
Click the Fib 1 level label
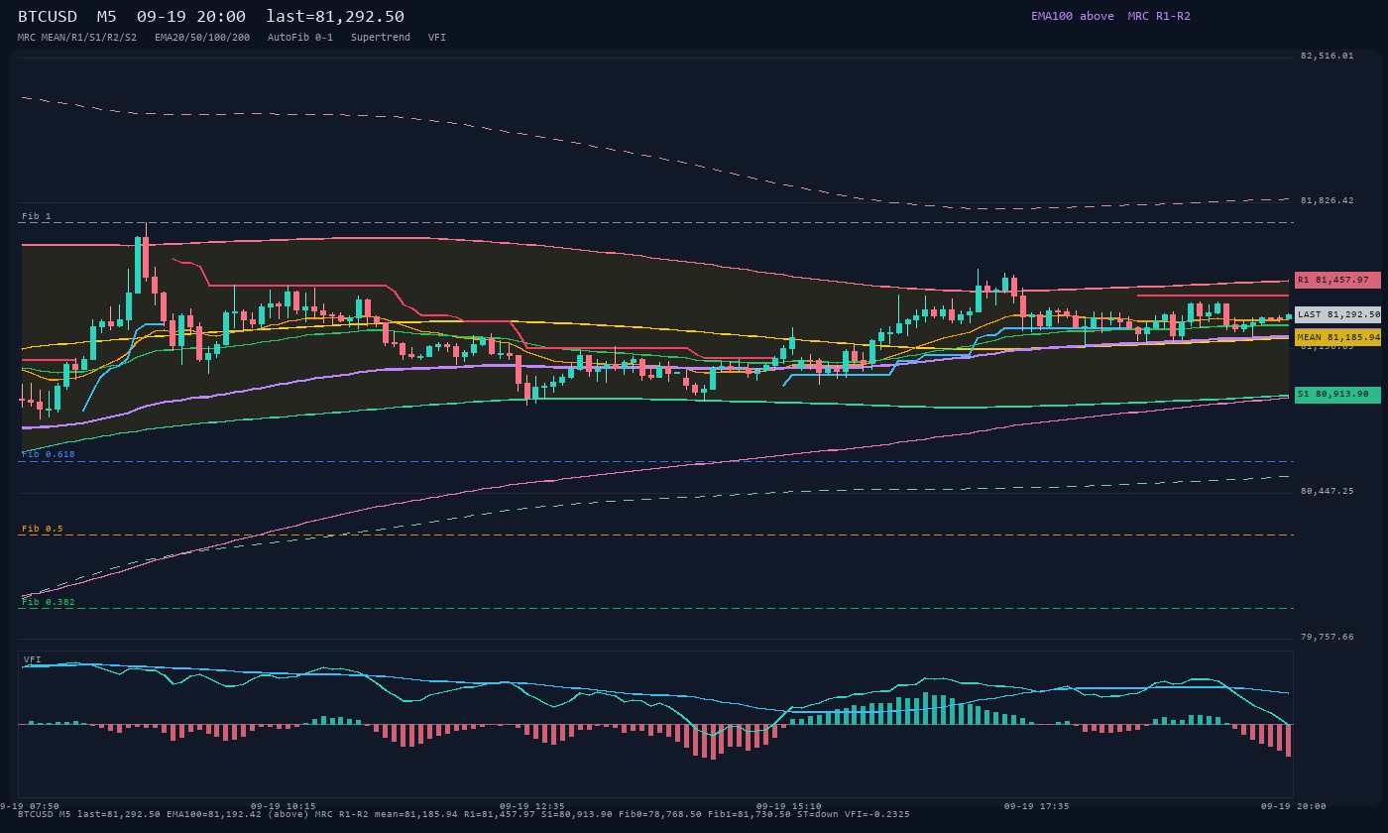[x=37, y=216]
